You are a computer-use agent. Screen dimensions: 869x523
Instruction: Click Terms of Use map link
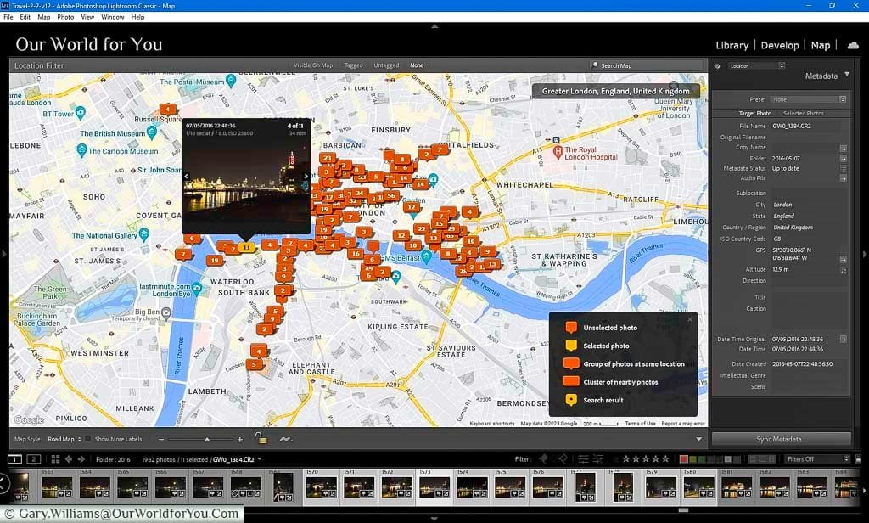pyautogui.click(x=640, y=423)
